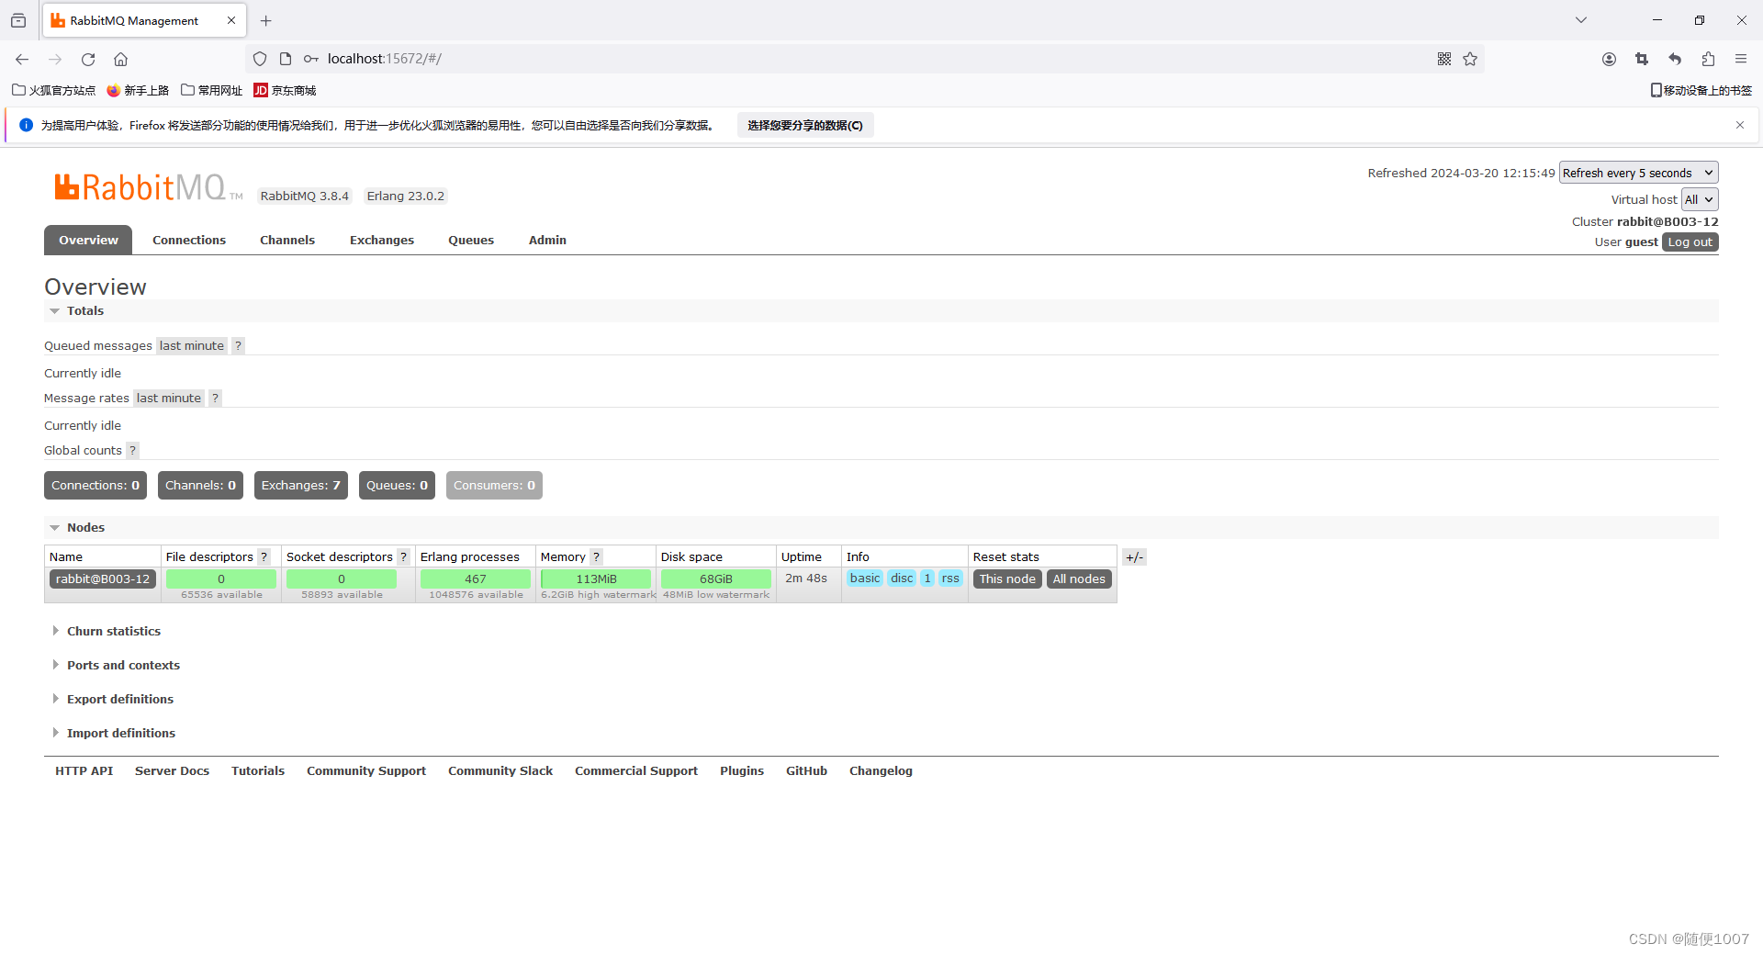Switch to the Channels tab

click(x=287, y=240)
